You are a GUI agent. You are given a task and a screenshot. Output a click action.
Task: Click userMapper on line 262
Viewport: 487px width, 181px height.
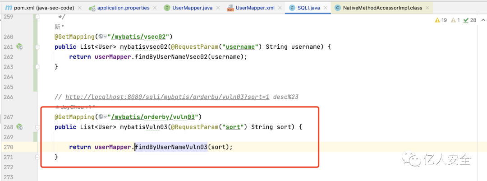pos(113,57)
